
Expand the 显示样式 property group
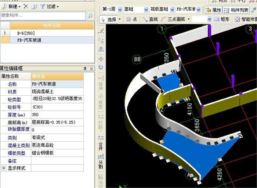tap(4, 168)
